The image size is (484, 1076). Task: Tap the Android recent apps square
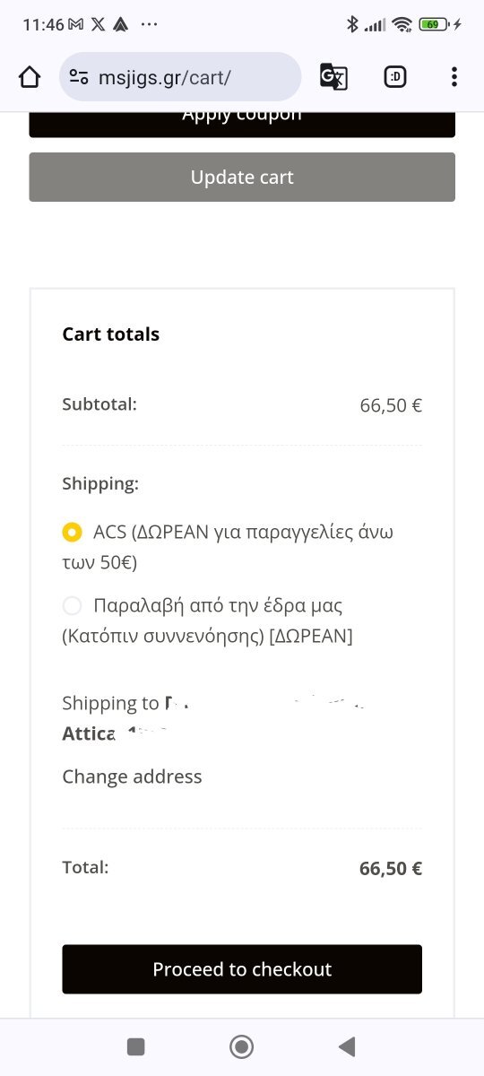point(136,1046)
